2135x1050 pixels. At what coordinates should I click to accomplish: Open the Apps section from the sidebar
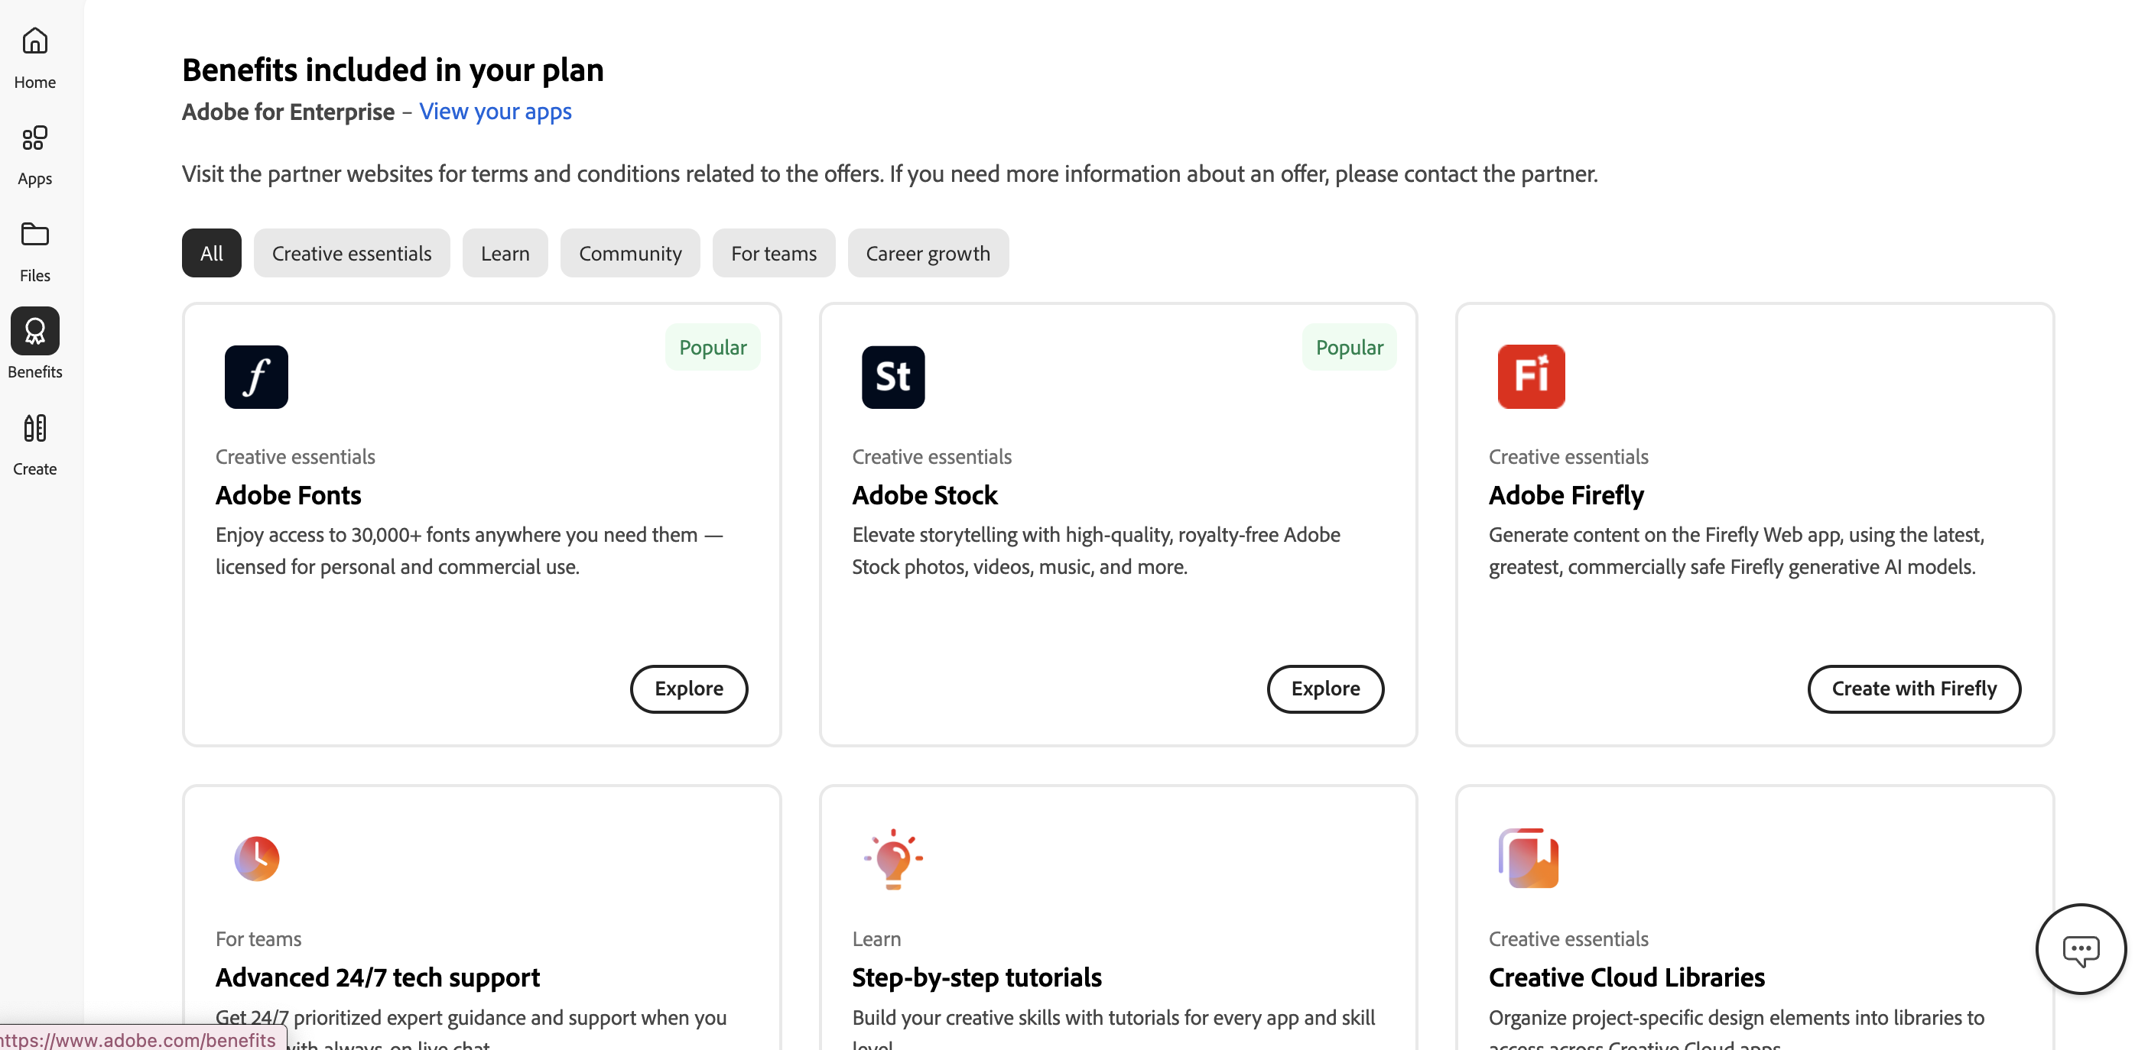click(x=34, y=153)
